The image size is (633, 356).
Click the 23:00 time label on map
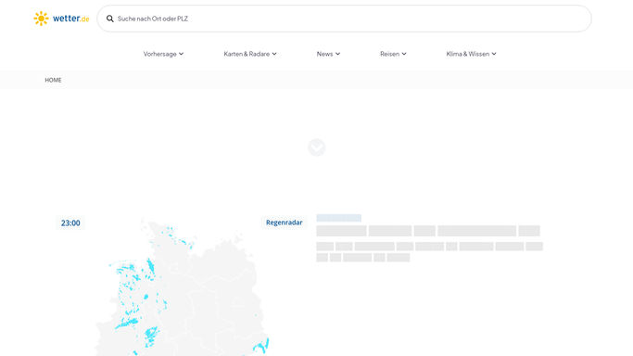click(70, 222)
